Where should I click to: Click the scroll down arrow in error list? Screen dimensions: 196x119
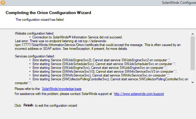click(x=192, y=82)
